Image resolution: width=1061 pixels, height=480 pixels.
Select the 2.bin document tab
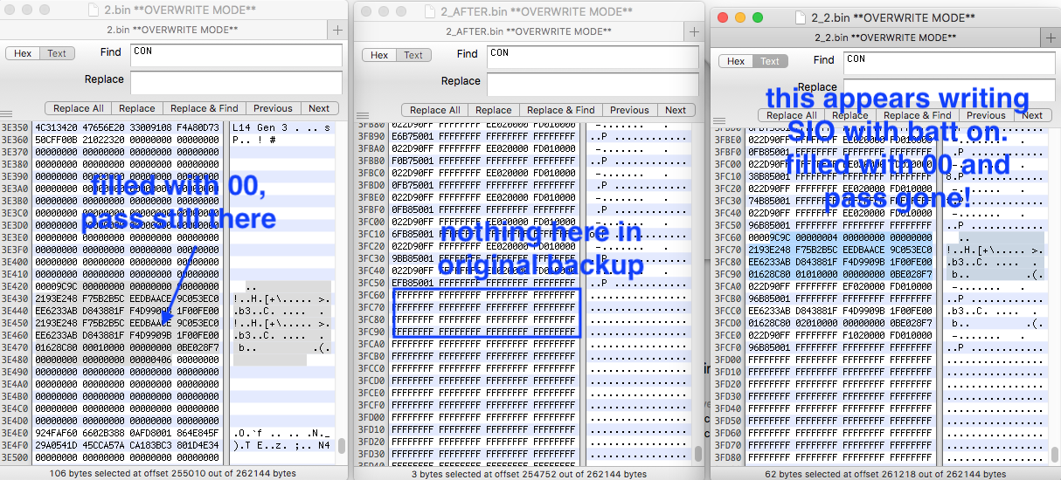click(165, 30)
